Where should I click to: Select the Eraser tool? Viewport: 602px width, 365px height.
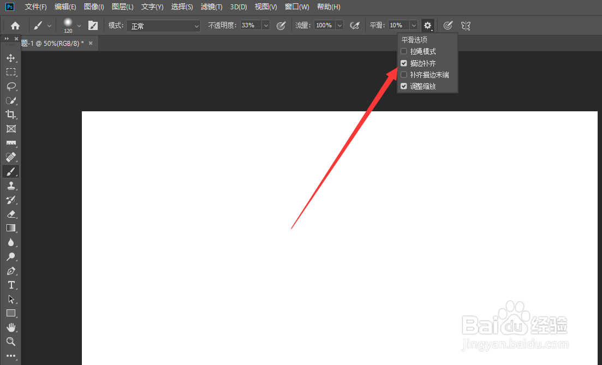[11, 214]
